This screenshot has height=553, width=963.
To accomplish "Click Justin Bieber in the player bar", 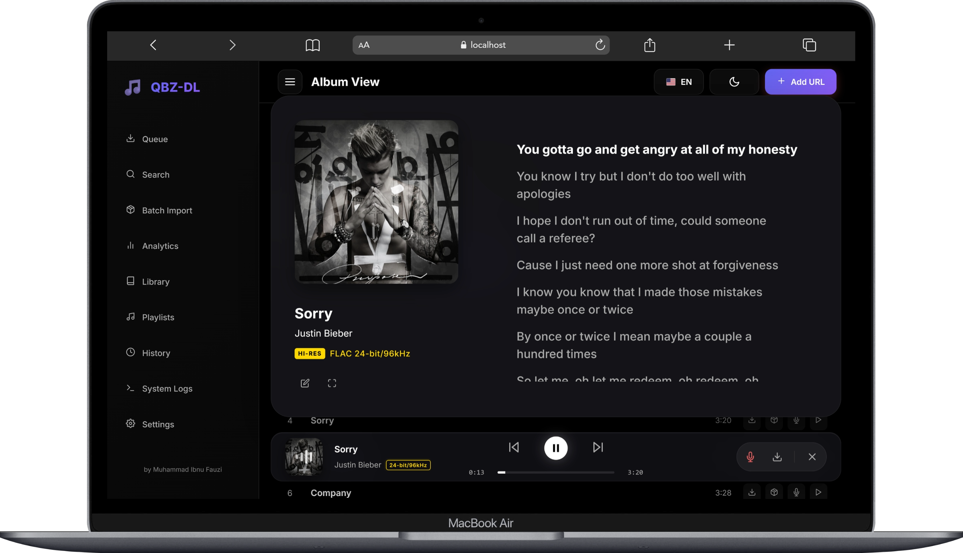I will [x=358, y=465].
